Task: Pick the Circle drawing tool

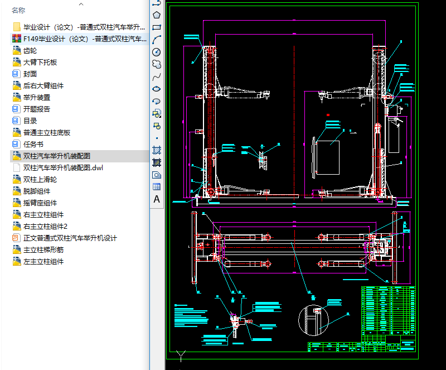Action: click(x=157, y=52)
